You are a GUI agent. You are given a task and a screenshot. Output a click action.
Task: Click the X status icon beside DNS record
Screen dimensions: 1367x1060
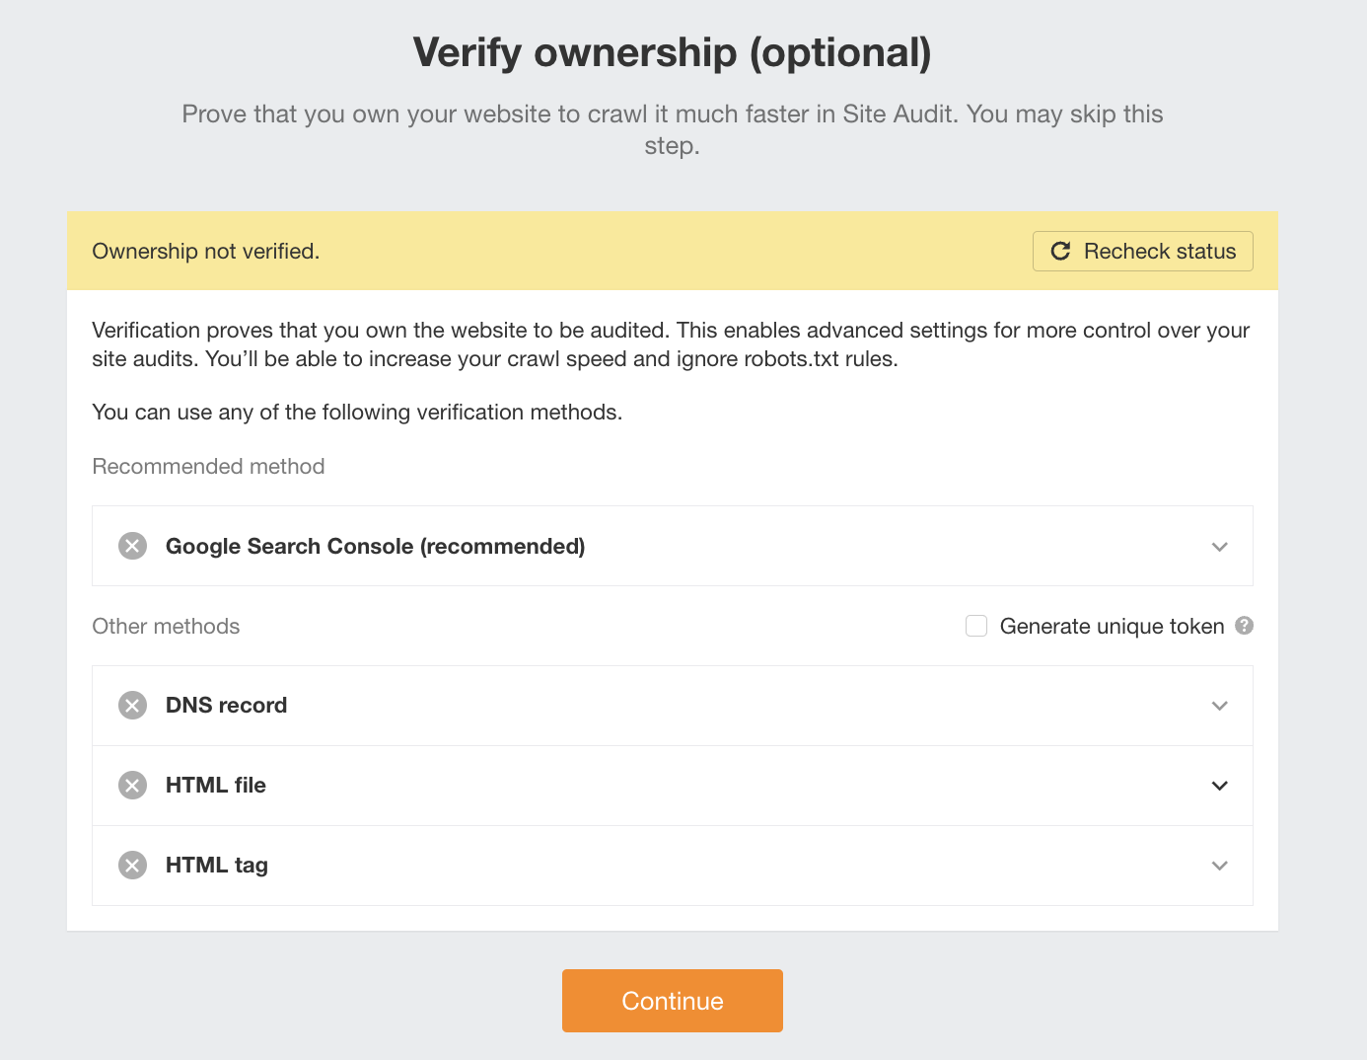pyautogui.click(x=133, y=705)
